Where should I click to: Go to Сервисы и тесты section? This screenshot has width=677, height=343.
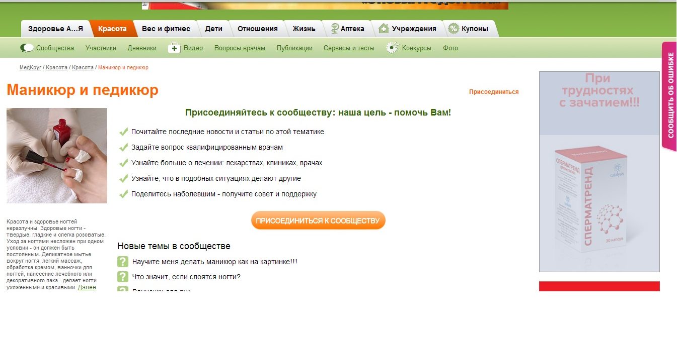(349, 48)
